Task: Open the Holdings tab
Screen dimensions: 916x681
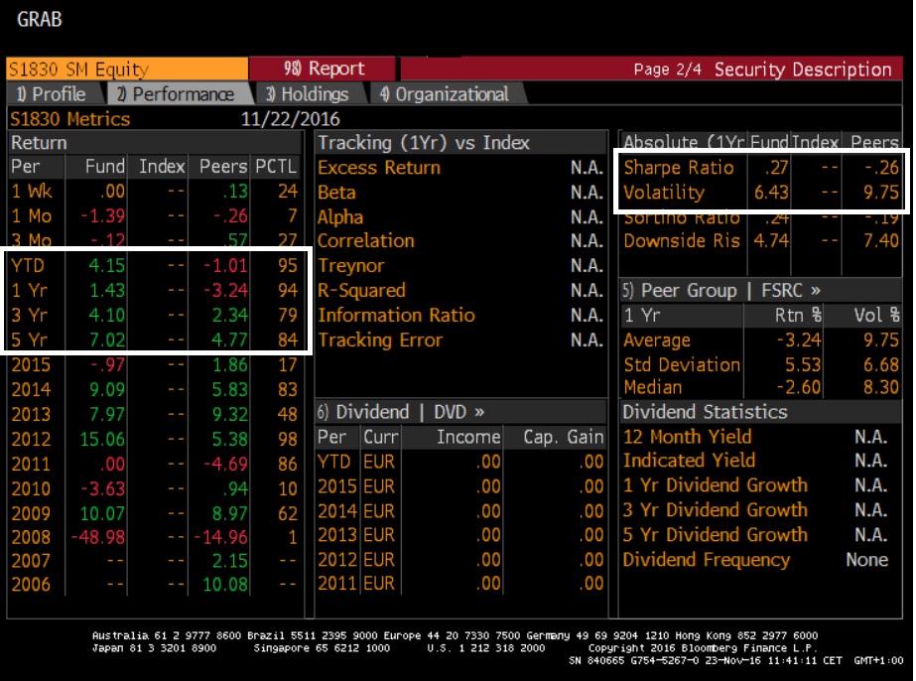Action: coord(308,94)
